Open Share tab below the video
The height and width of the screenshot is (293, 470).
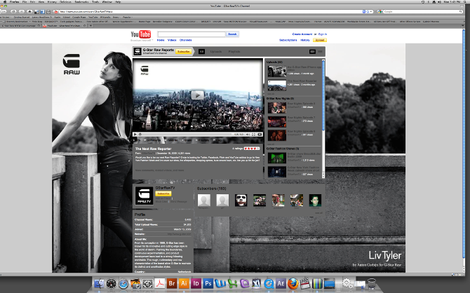click(187, 140)
